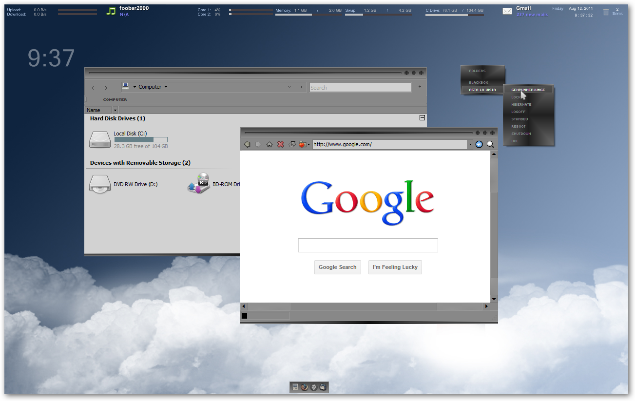Click the C Drive usage bar
This screenshot has height=401, width=635.
click(x=455, y=15)
